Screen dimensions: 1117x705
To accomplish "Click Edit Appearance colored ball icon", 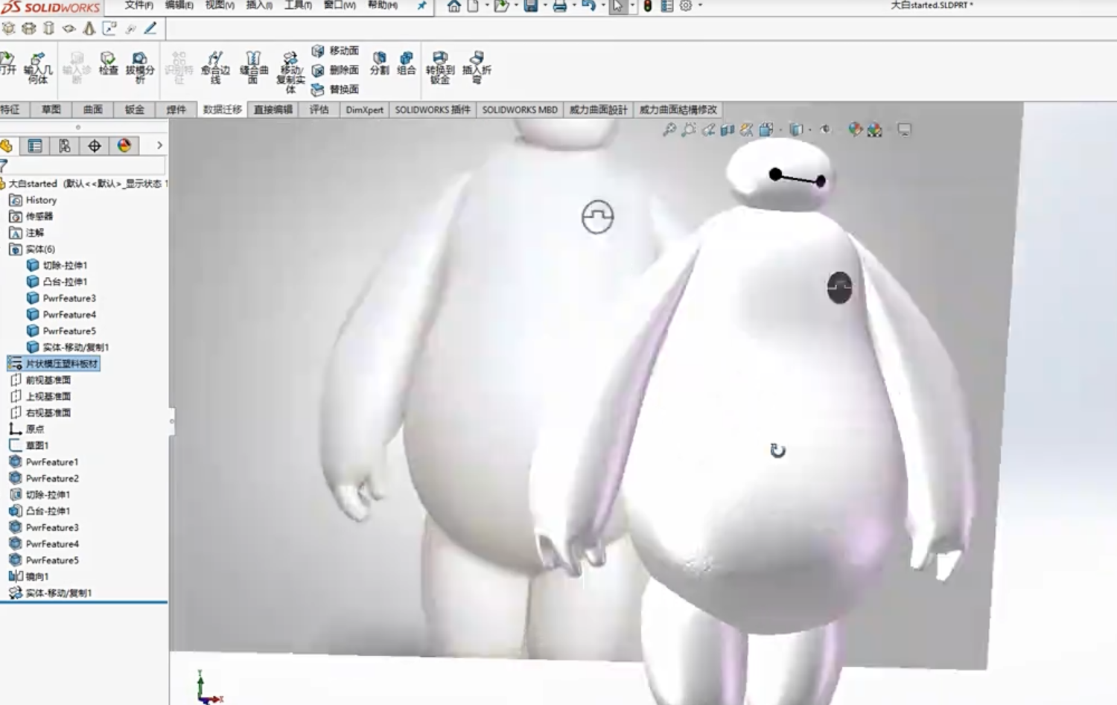I will click(x=855, y=130).
